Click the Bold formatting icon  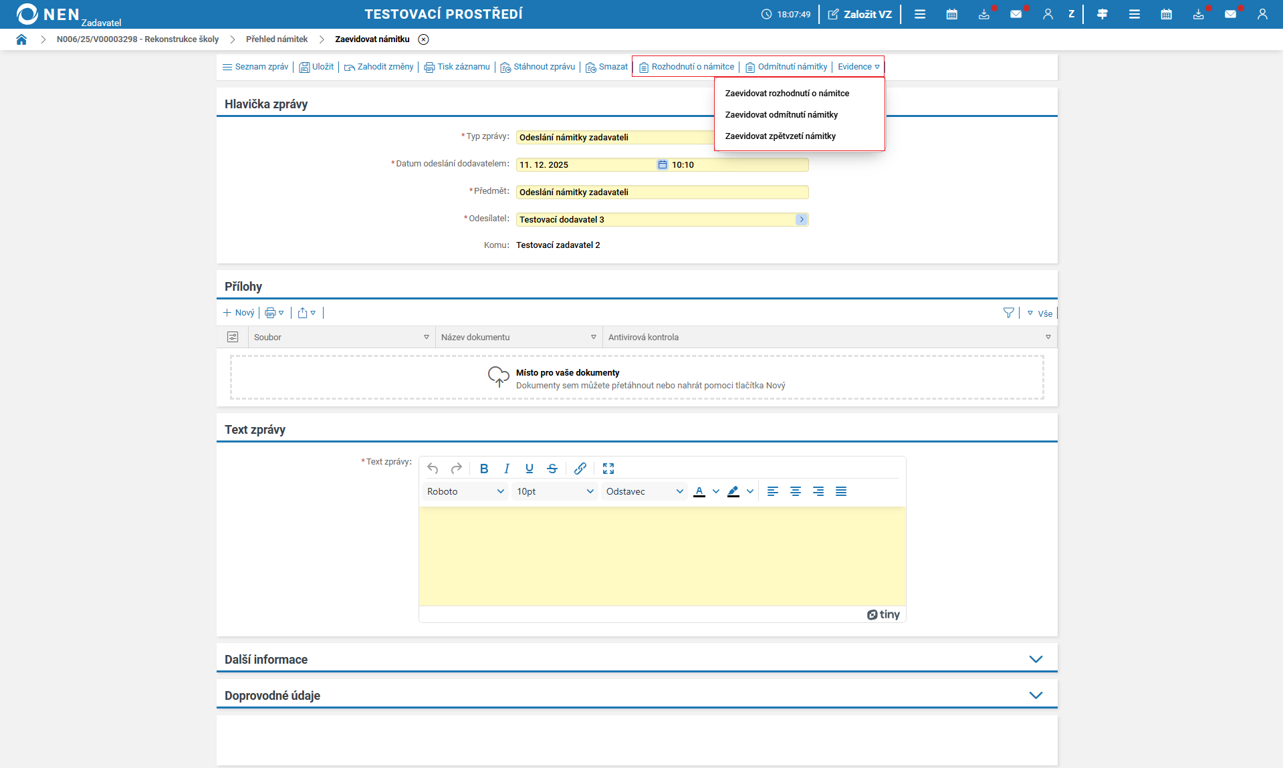pyautogui.click(x=484, y=469)
